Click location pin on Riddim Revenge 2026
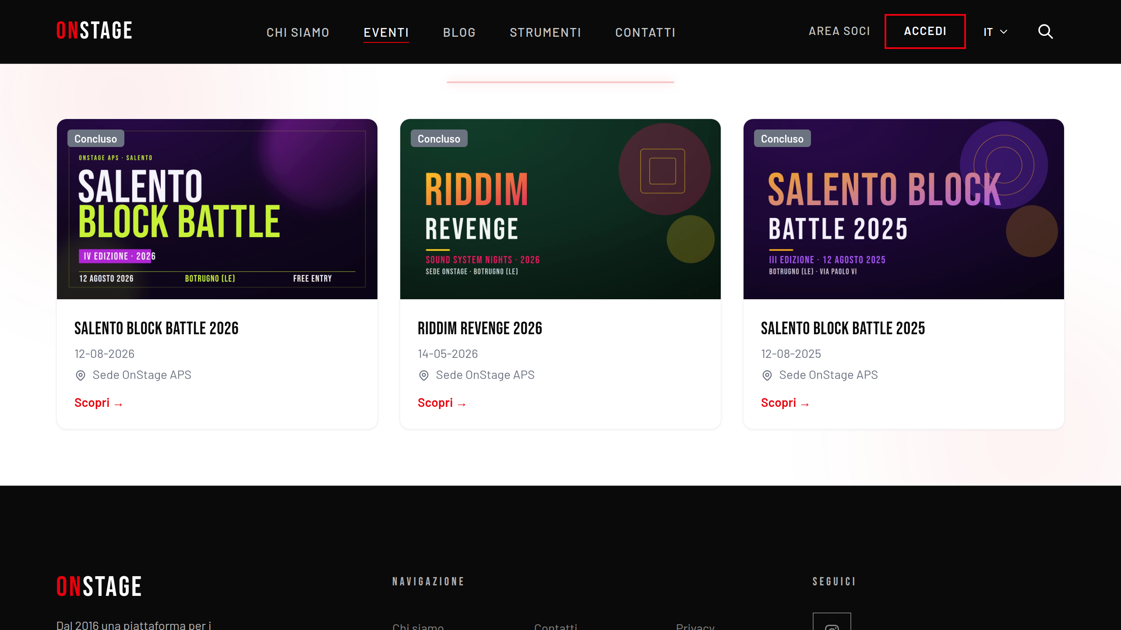Screen dimensions: 1121x630 424,375
